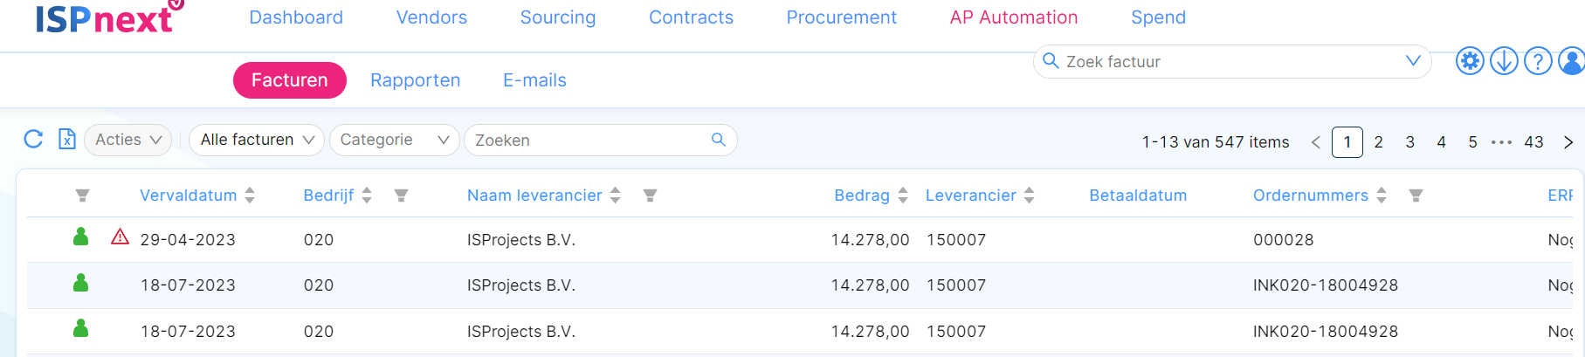The image size is (1585, 357).
Task: Open the Alle facturen dropdown
Action: click(257, 140)
